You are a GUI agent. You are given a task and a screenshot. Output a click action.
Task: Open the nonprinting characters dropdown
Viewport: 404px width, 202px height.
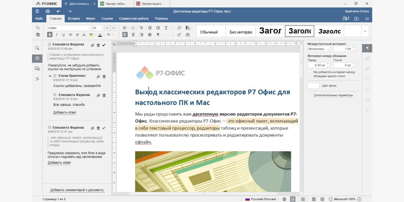pyautogui.click(x=162, y=34)
